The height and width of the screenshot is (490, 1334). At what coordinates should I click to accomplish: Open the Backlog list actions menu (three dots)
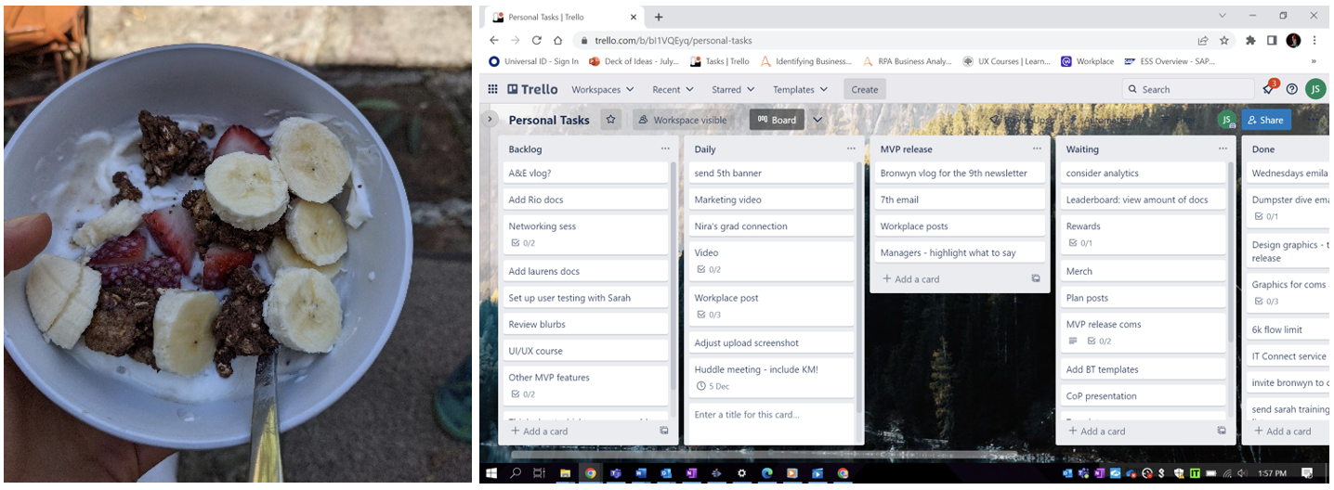tap(664, 148)
